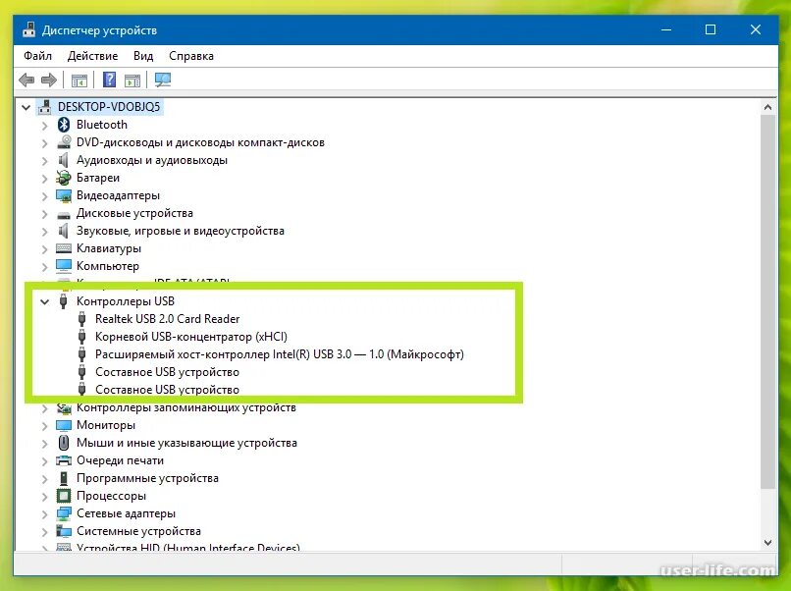
Task: Click the Системные устройства icon
Action: click(x=64, y=531)
